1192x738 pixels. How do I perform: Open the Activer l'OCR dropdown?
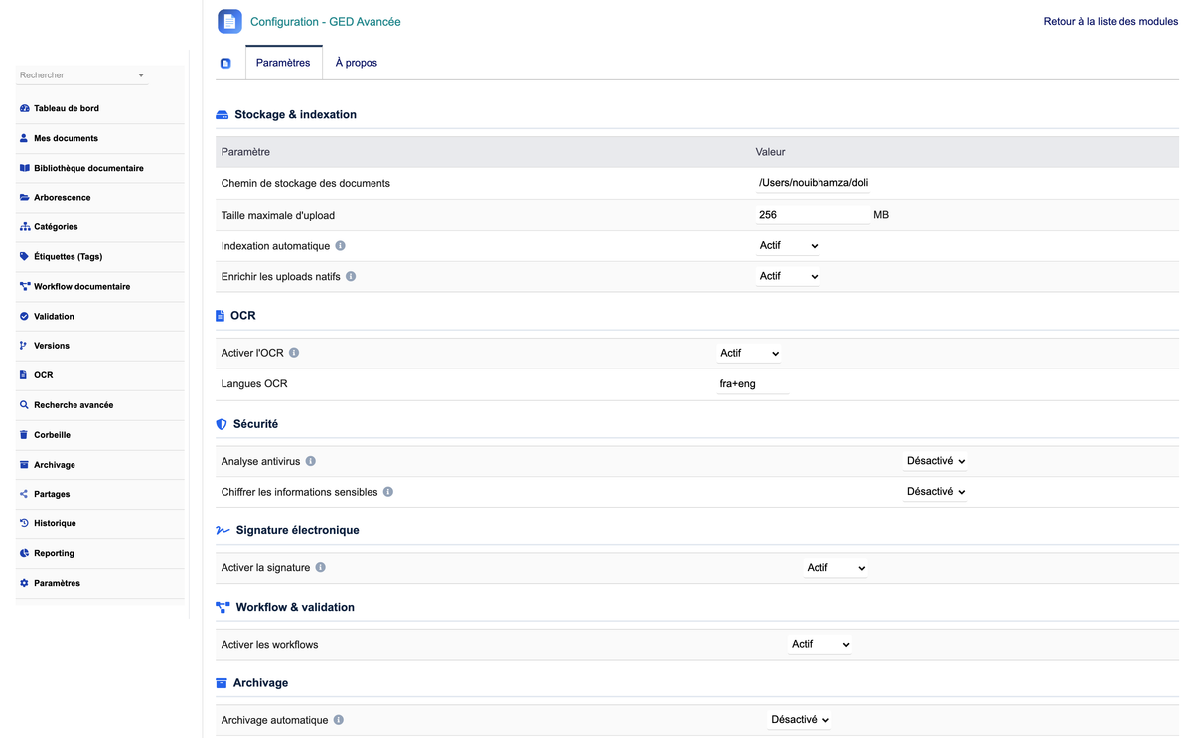(x=749, y=353)
